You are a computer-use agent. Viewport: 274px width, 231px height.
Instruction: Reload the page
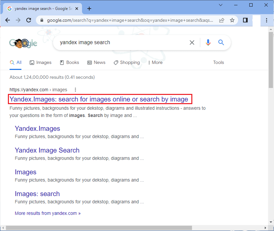point(29,20)
